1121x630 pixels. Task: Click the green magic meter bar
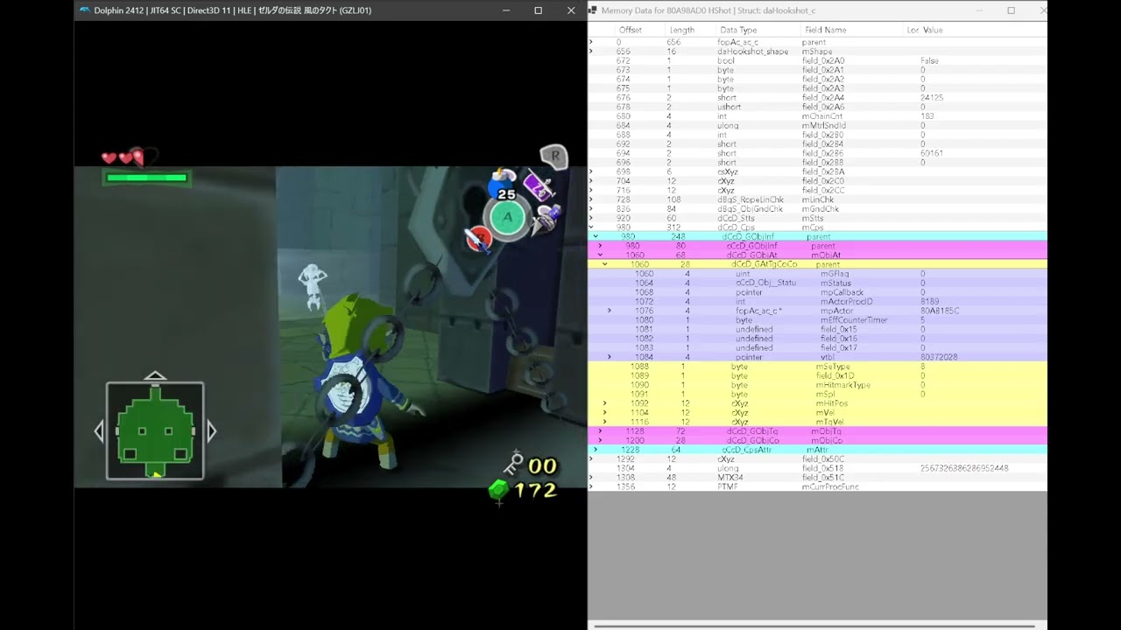click(146, 178)
